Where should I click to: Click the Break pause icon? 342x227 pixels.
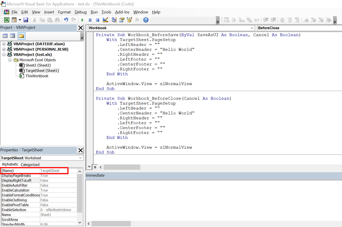click(90, 20)
